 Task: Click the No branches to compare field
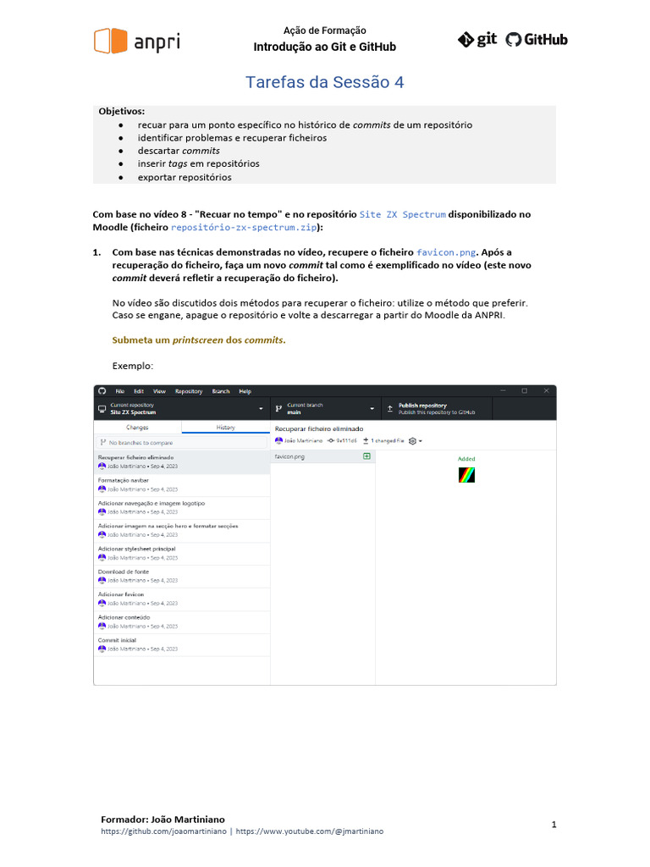(181, 442)
